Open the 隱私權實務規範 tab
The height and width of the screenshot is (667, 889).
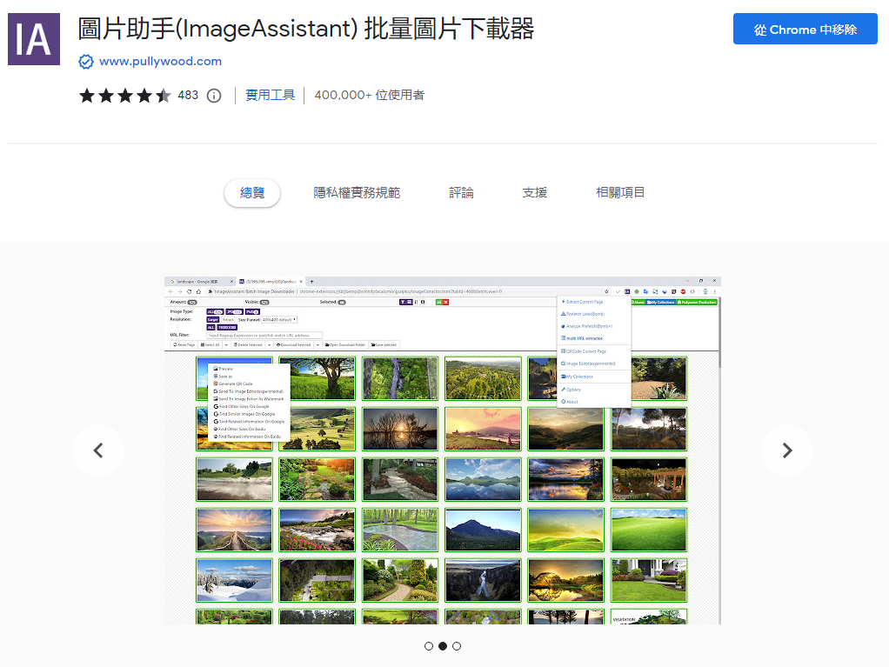[x=357, y=193]
